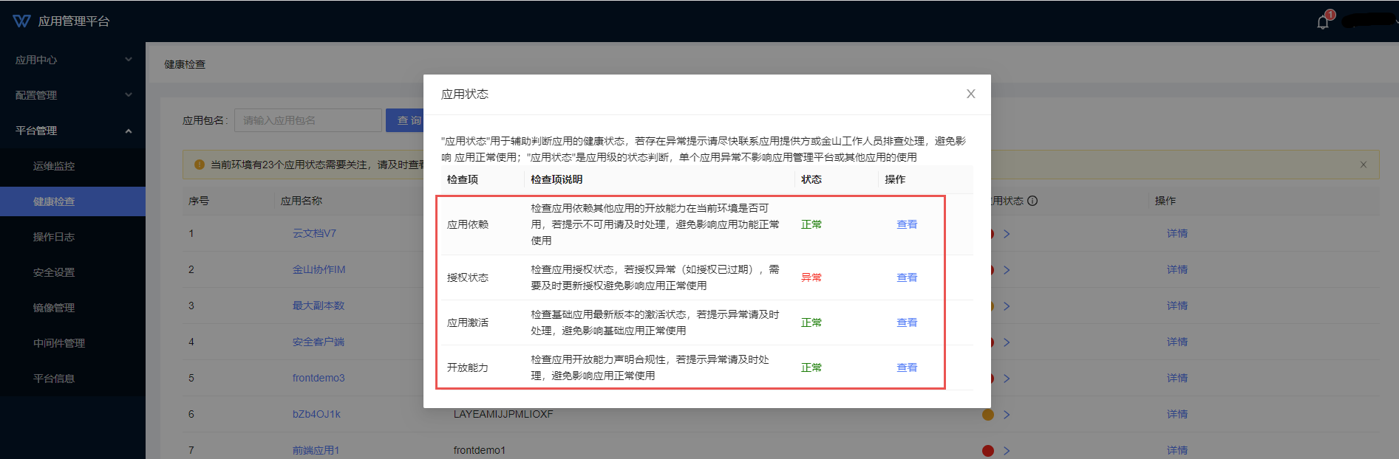Go to 安全设置 menu item

click(54, 272)
